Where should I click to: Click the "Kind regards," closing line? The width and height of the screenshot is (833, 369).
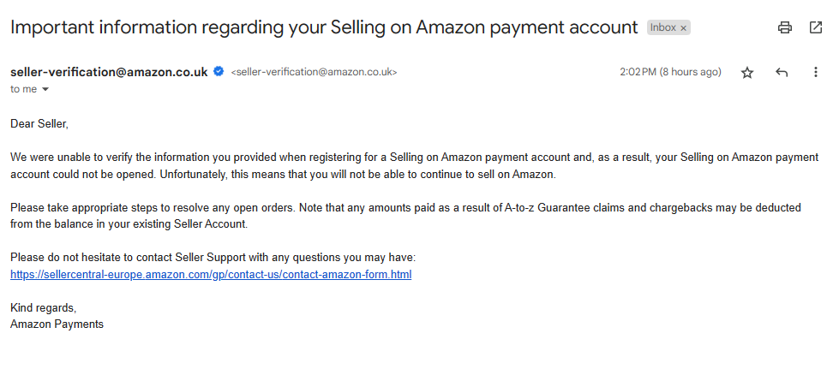43,307
